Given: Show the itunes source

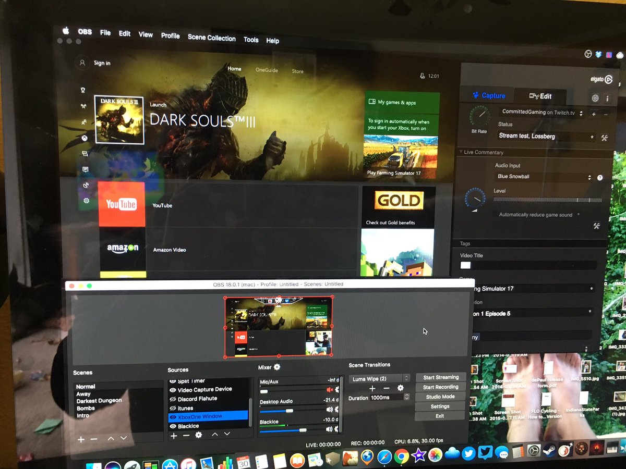Looking at the screenshot, I should pos(173,408).
